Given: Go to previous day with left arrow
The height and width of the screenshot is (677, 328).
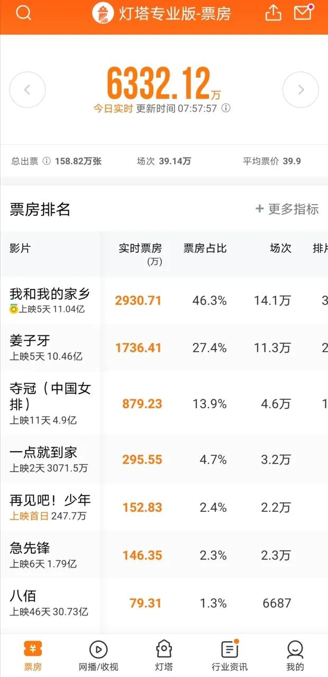Looking at the screenshot, I should tap(28, 90).
